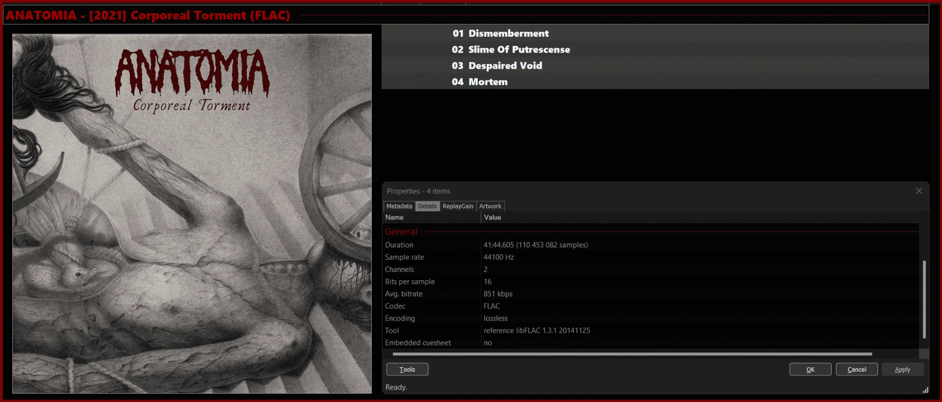The width and height of the screenshot is (942, 402).
Task: Click the Ready. status text
Action: 396,387
